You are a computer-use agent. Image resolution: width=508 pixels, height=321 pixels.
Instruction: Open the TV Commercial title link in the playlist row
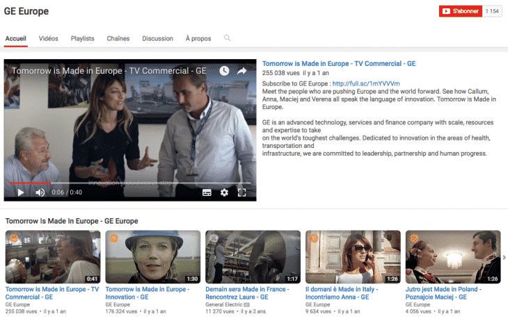click(52, 293)
